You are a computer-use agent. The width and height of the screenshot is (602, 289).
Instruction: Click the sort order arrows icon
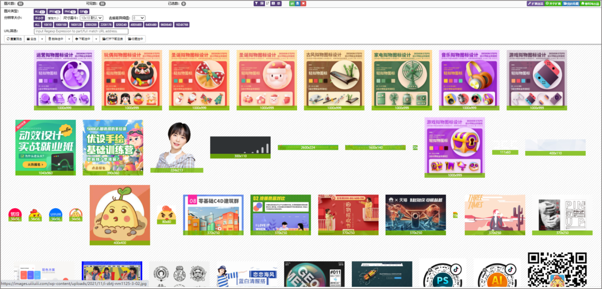(268, 3)
